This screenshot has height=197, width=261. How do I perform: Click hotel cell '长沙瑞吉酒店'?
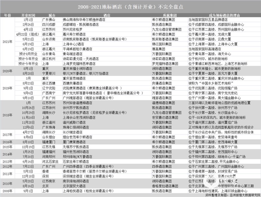point(72,132)
